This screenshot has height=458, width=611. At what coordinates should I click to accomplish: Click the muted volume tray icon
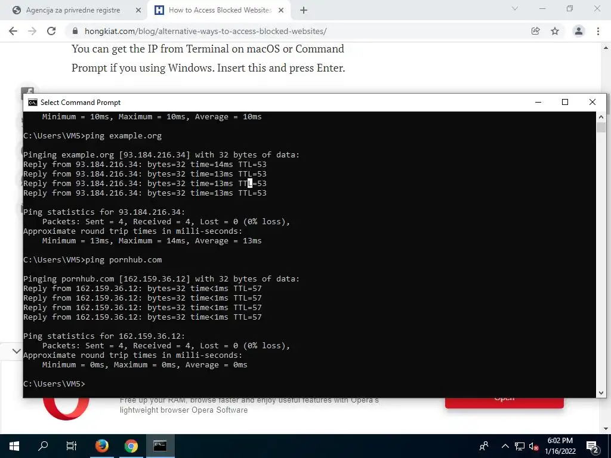click(x=533, y=446)
